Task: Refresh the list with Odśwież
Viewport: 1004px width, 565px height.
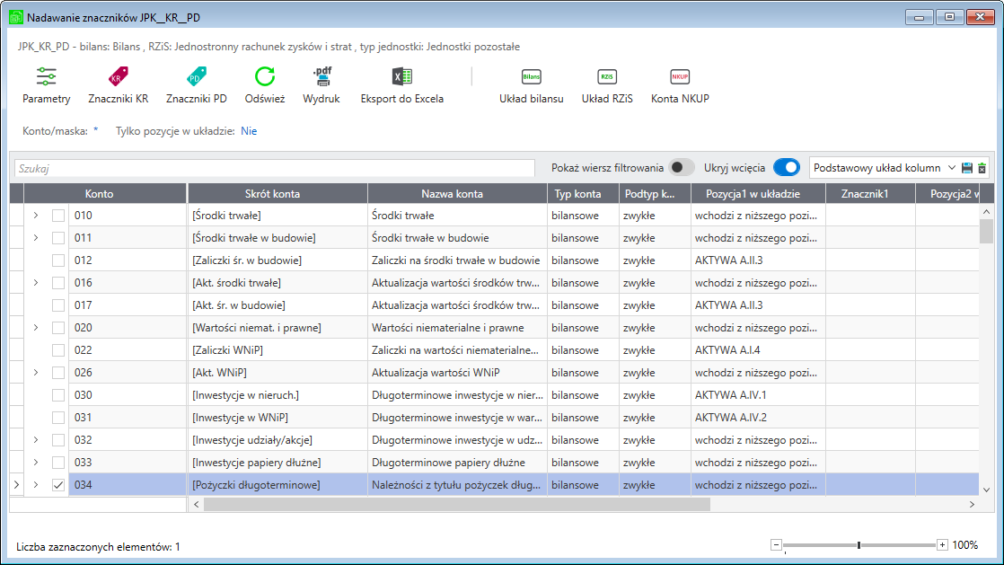Action: coord(264,78)
